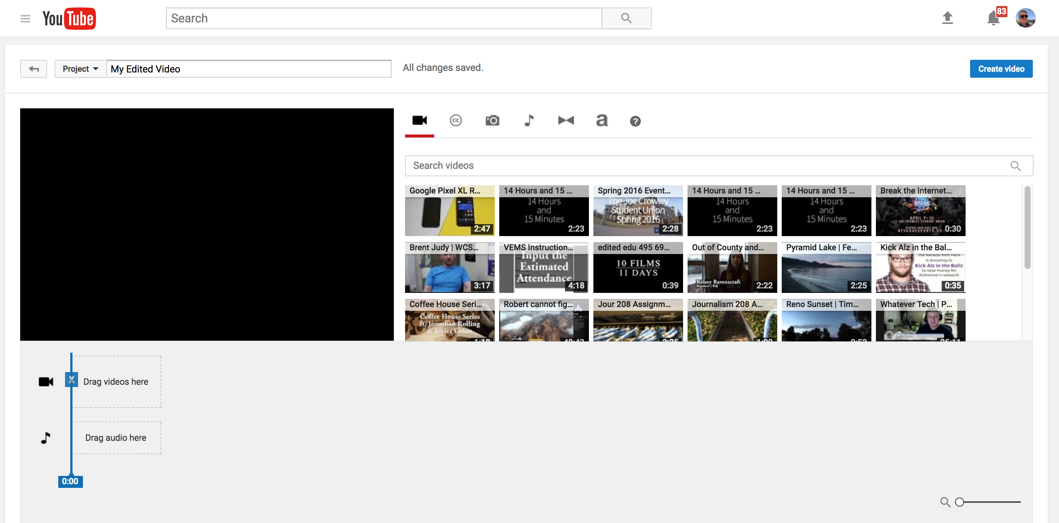This screenshot has height=523, width=1059.
Task: Select the help question mark icon
Action: 634,121
